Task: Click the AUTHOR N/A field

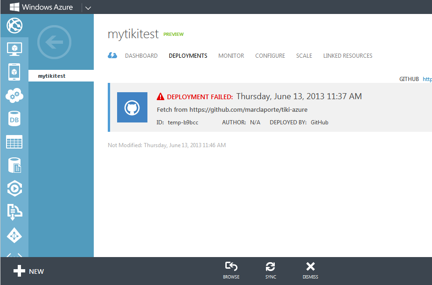Action: tap(241, 122)
